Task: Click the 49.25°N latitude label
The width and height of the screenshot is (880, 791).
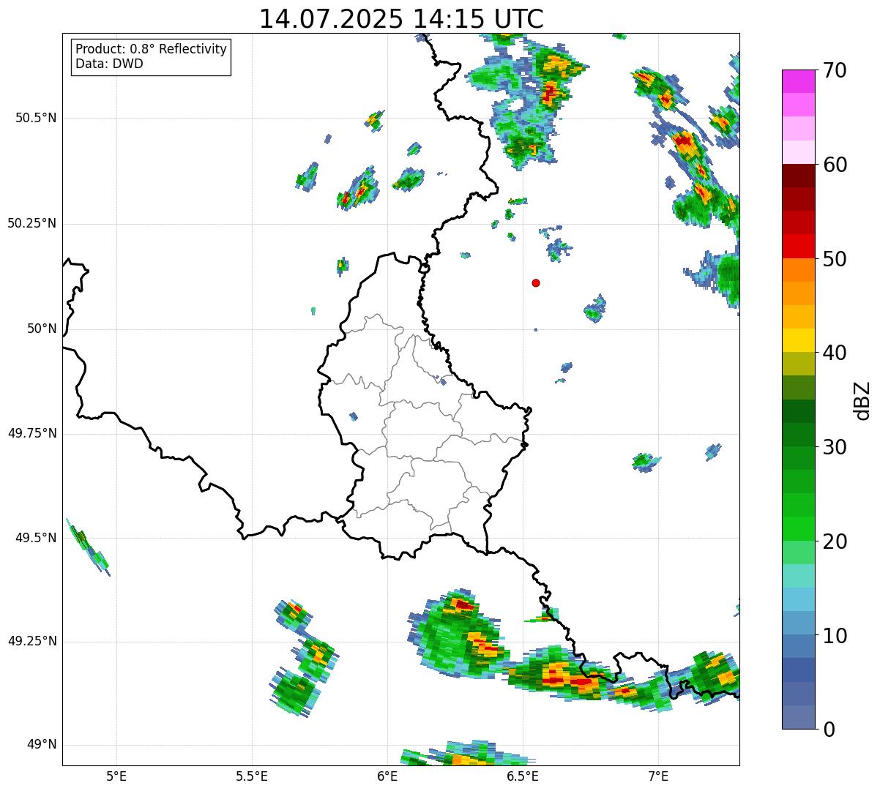Action: (x=32, y=641)
